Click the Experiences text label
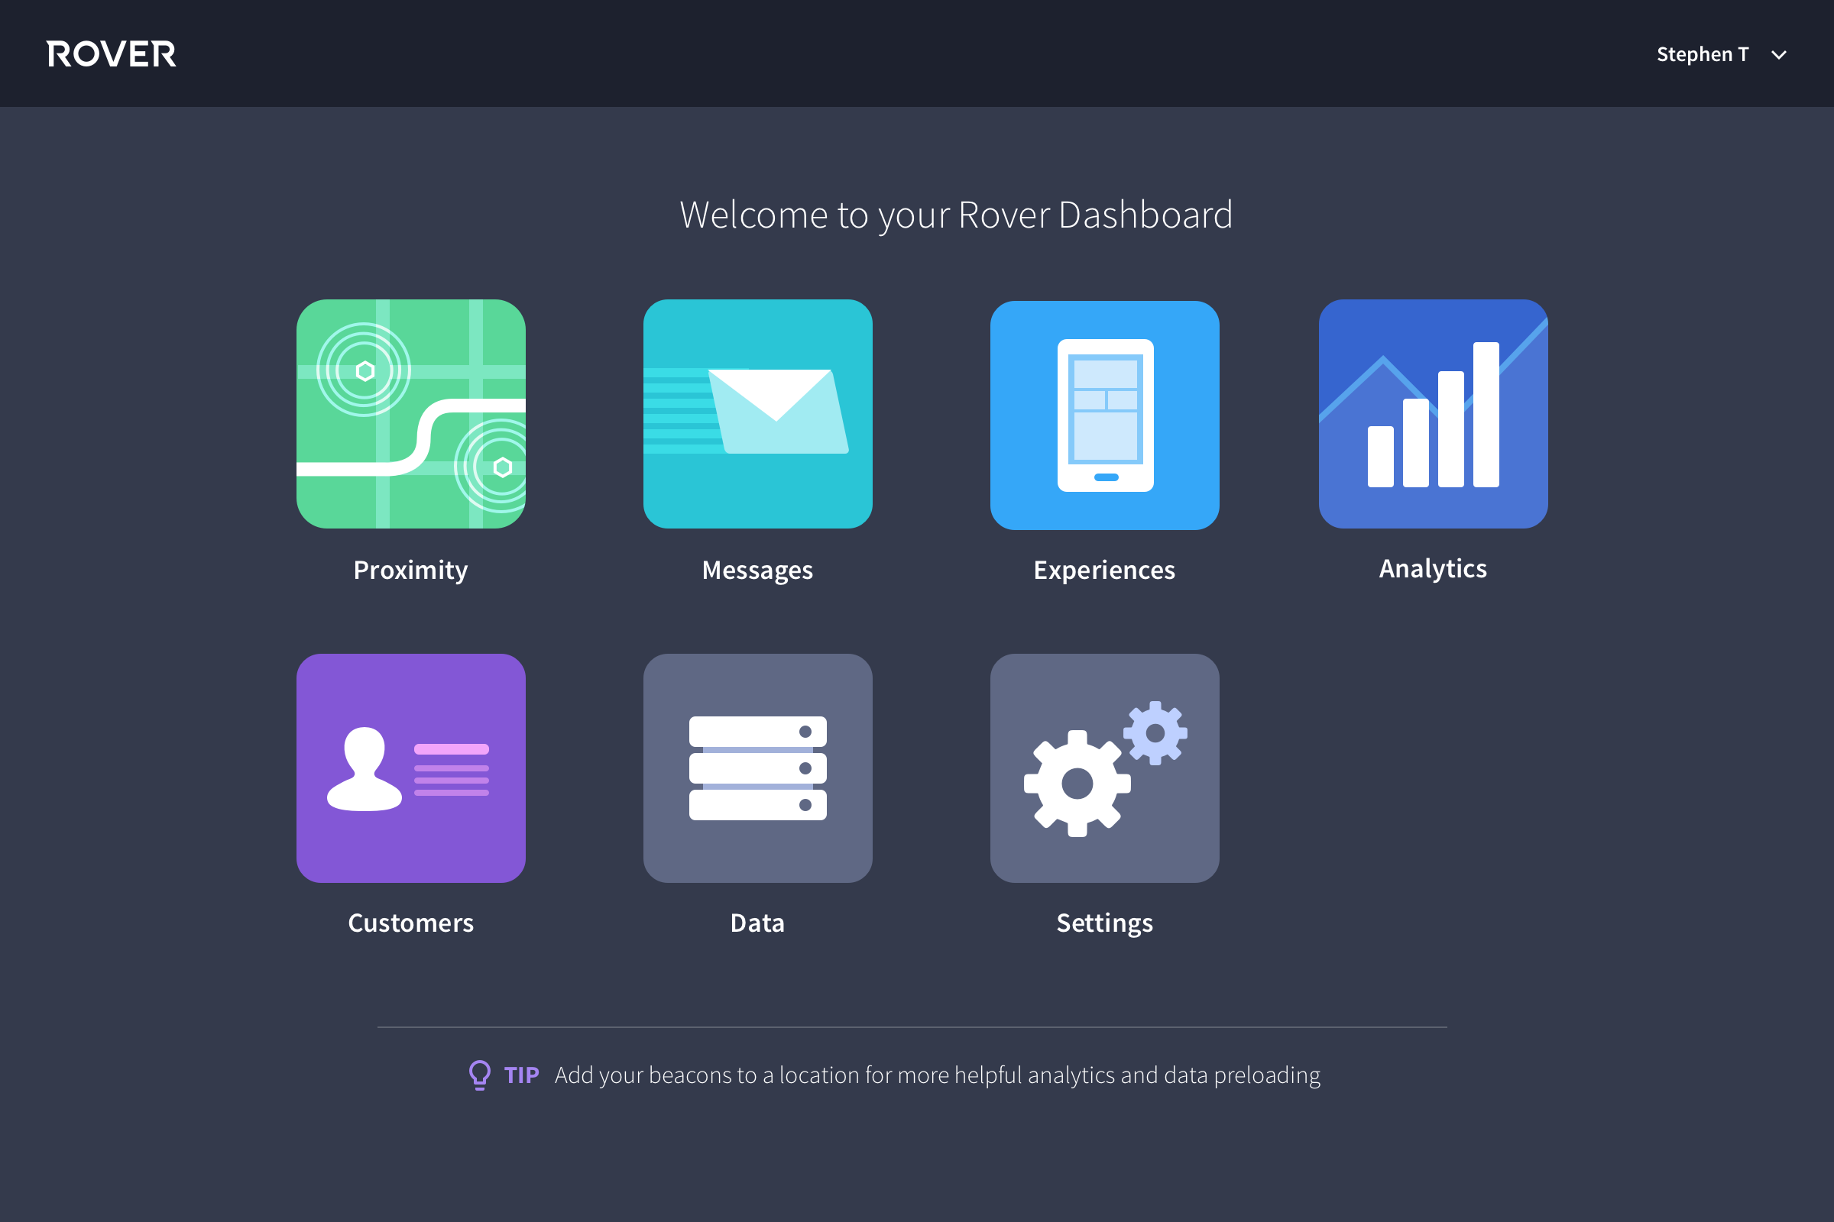This screenshot has height=1222, width=1834. pyautogui.click(x=1104, y=570)
